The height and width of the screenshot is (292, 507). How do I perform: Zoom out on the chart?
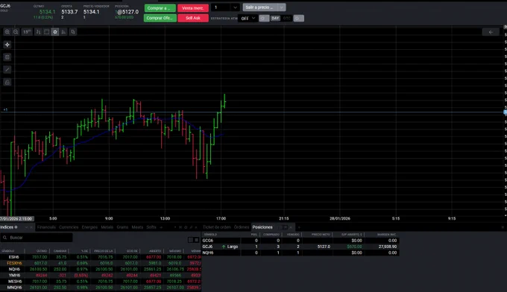coord(16,31)
